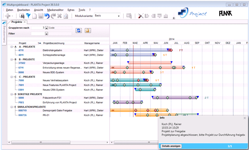Viewport: 249px width, 150px height.
Task: Click the align top toolbar icon
Action: coord(160,16)
